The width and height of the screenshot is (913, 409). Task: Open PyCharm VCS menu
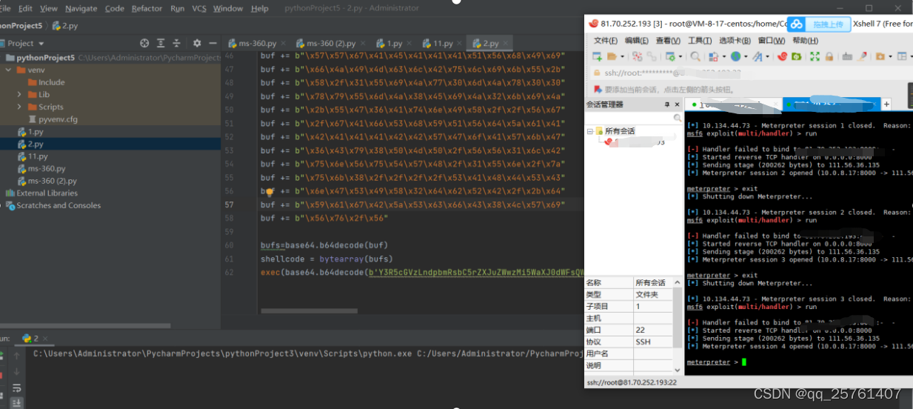(199, 9)
